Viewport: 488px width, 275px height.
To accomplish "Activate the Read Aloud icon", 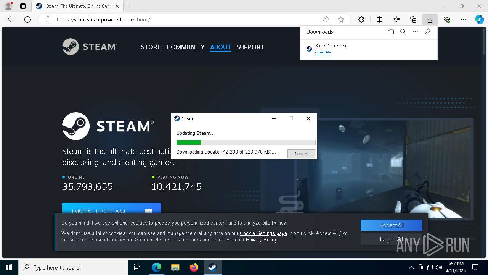I will [326, 19].
